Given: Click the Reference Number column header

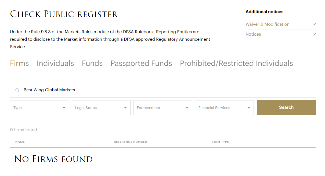Looking at the screenshot, I should click(130, 142).
